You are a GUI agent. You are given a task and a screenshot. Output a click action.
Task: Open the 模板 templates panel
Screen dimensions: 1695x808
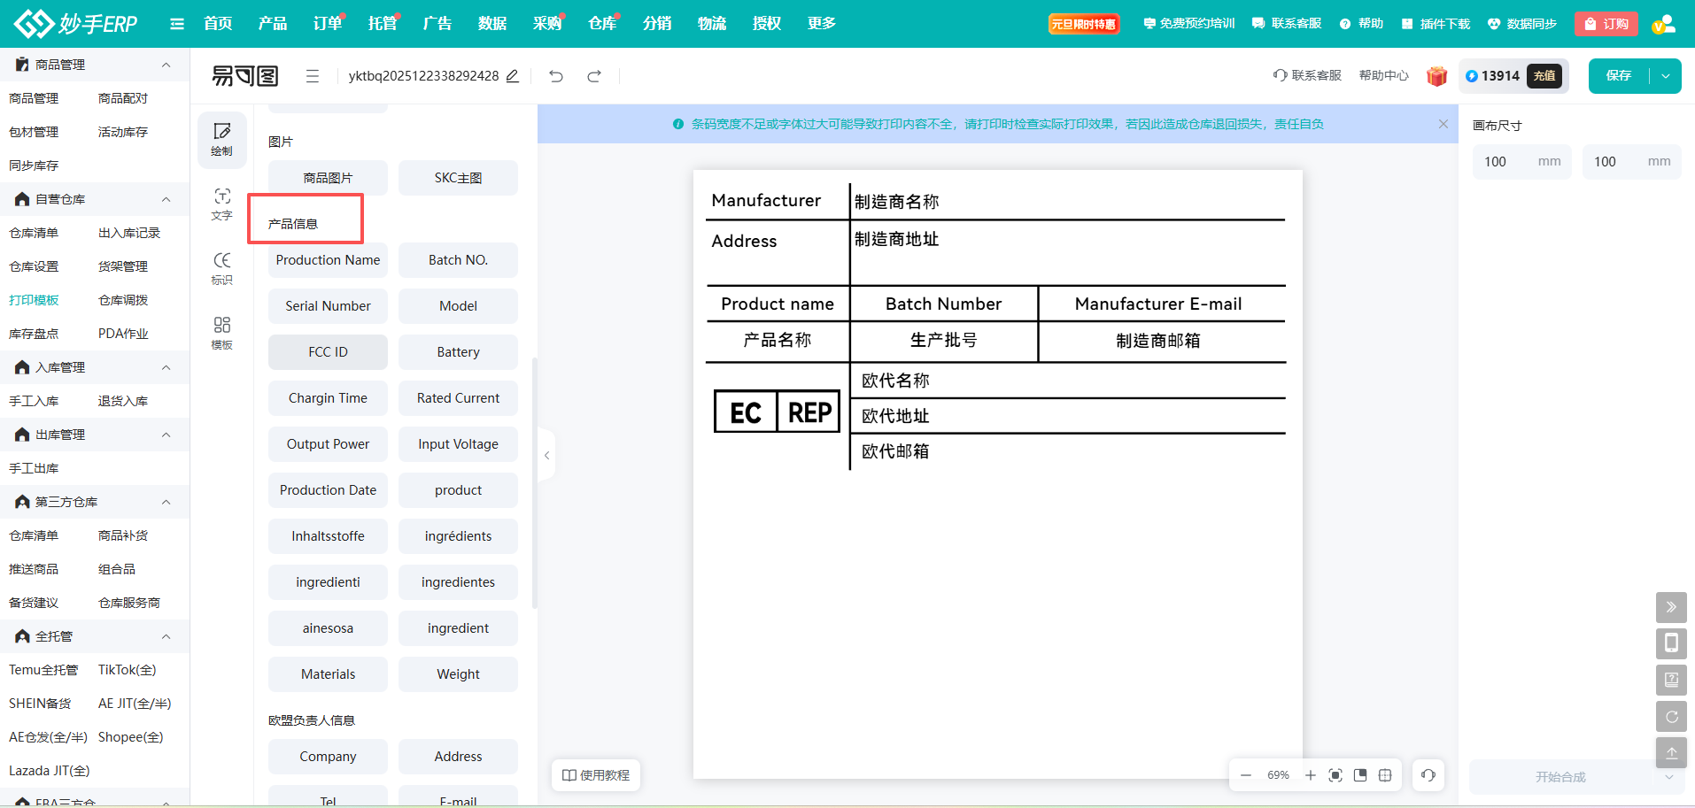coord(221,333)
